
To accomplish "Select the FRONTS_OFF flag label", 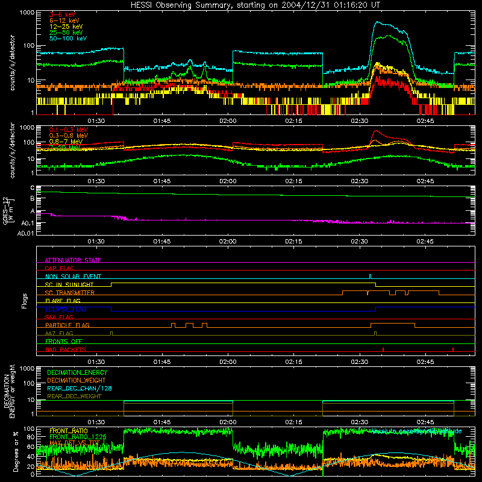I will pos(64,342).
